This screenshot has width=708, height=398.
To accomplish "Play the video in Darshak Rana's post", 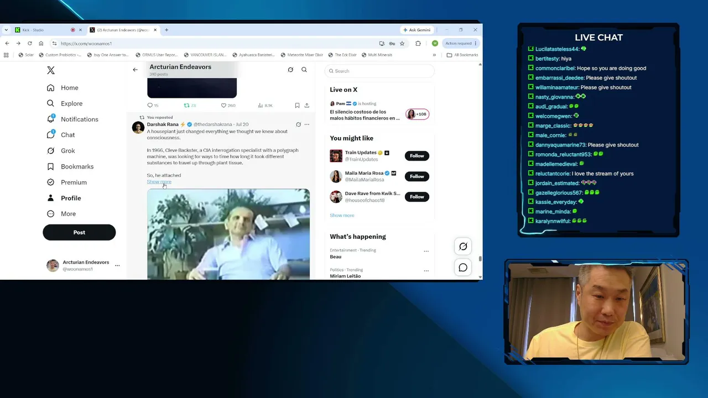I will 228,234.
